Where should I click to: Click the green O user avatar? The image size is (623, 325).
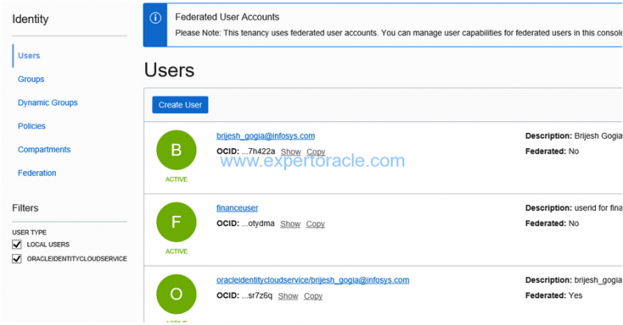pyautogui.click(x=176, y=294)
